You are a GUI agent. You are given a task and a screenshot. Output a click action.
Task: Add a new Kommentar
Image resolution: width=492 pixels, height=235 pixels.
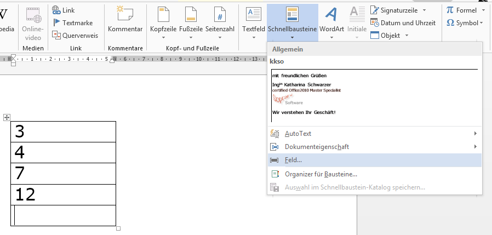tap(125, 21)
